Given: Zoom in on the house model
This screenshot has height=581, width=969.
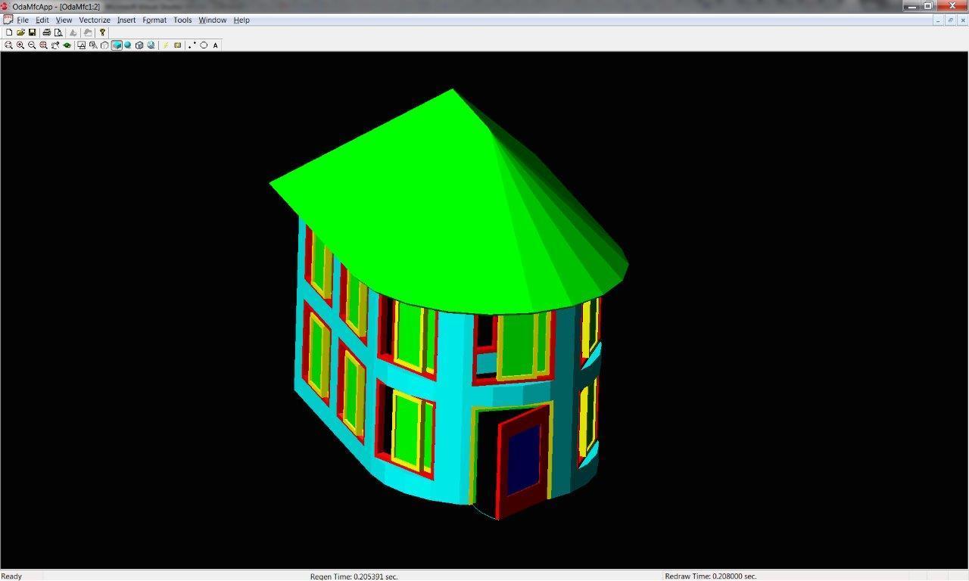Looking at the screenshot, I should coord(20,45).
